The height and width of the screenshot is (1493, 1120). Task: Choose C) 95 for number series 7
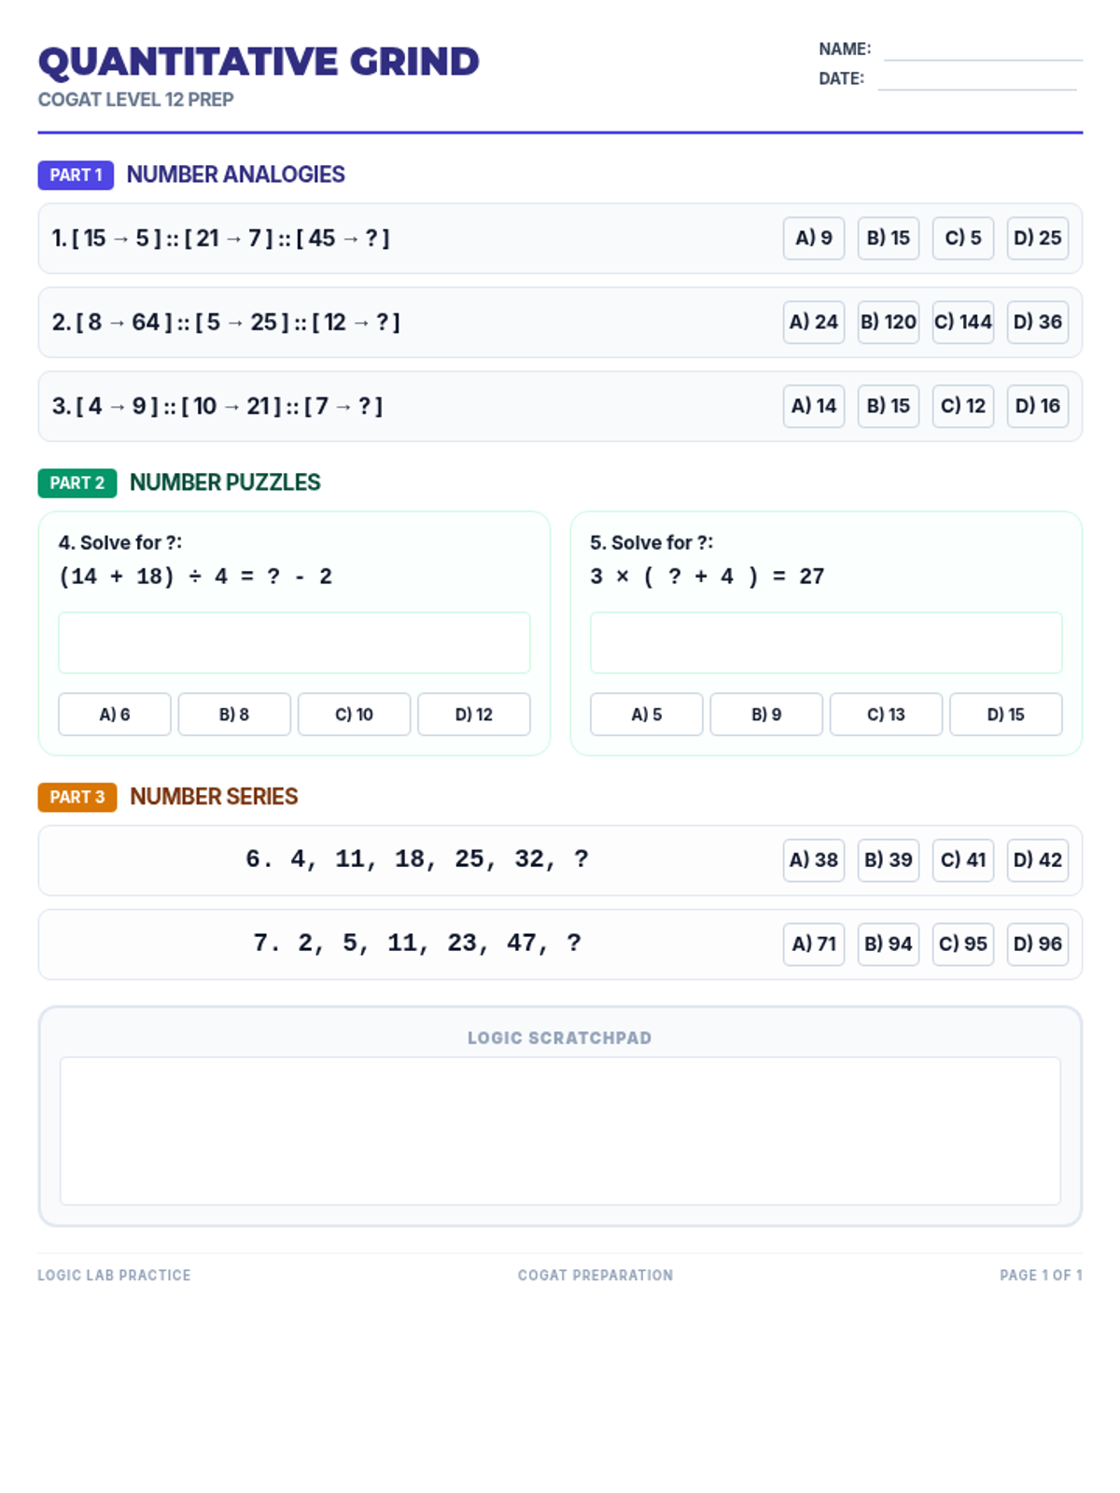click(x=962, y=943)
